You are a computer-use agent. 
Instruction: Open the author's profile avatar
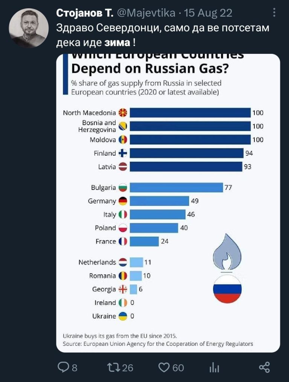pyautogui.click(x=29, y=28)
